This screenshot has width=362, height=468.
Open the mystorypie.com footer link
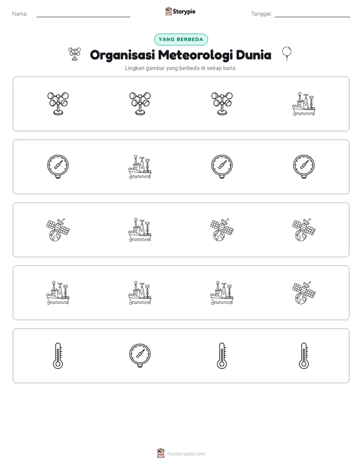[x=186, y=454]
